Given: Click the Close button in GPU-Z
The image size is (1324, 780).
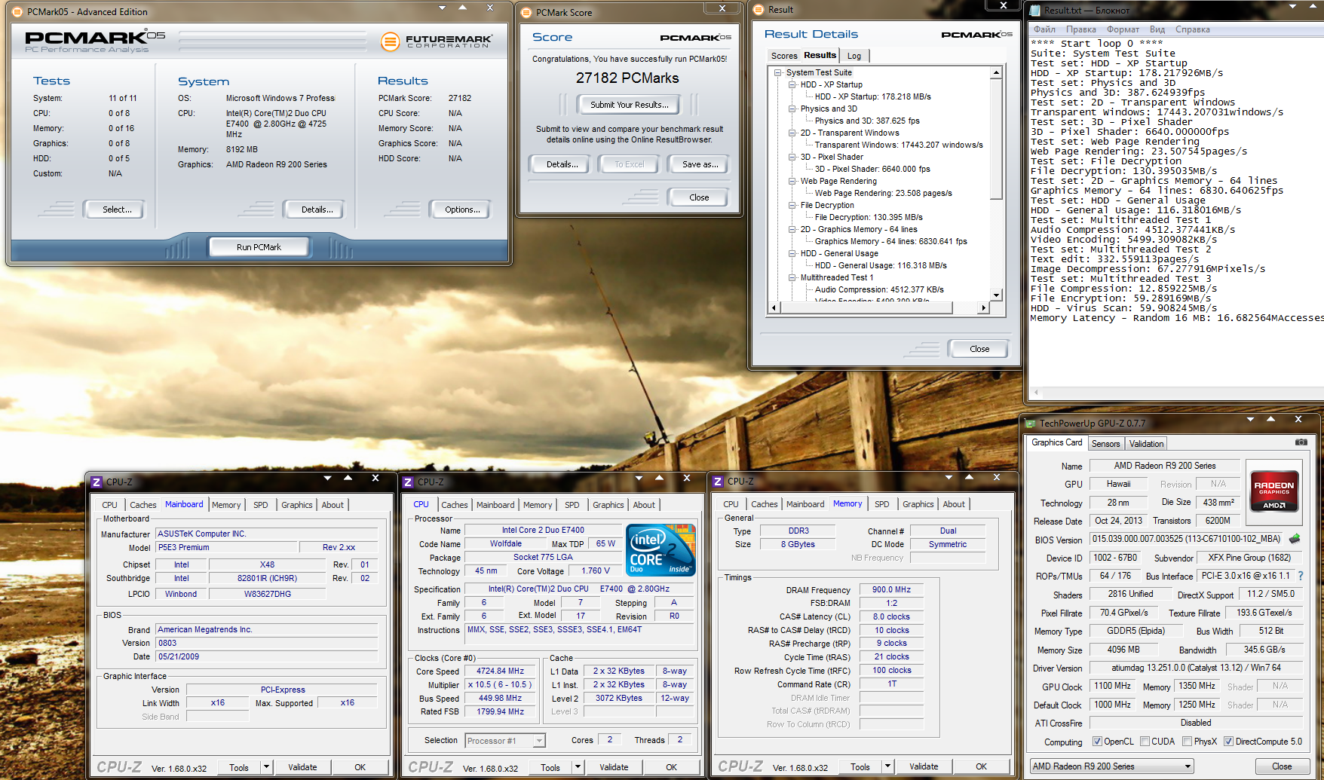Looking at the screenshot, I should [x=1282, y=766].
